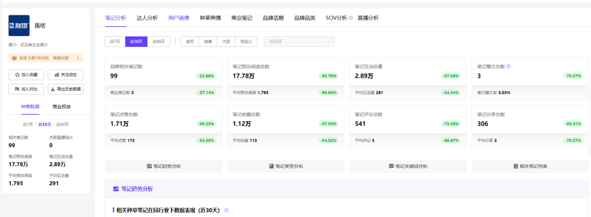The image size is (591, 217).
Task: Jump to 笔记趋势分析 section button
Action: [164, 166]
